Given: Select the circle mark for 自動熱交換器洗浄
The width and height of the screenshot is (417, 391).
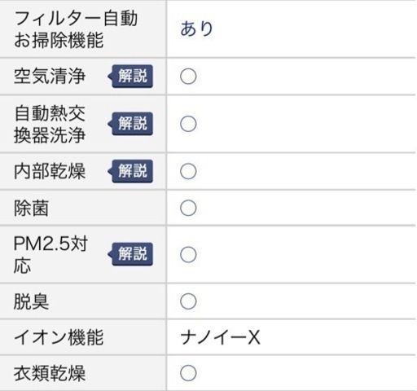Looking at the screenshot, I should [x=188, y=124].
